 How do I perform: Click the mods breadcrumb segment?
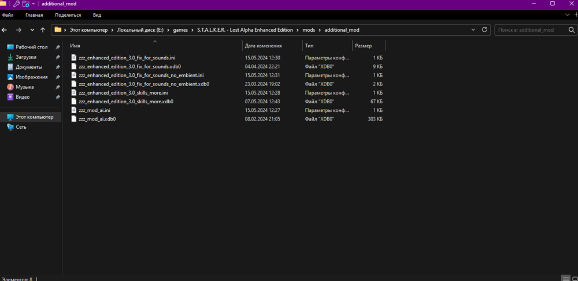310,29
